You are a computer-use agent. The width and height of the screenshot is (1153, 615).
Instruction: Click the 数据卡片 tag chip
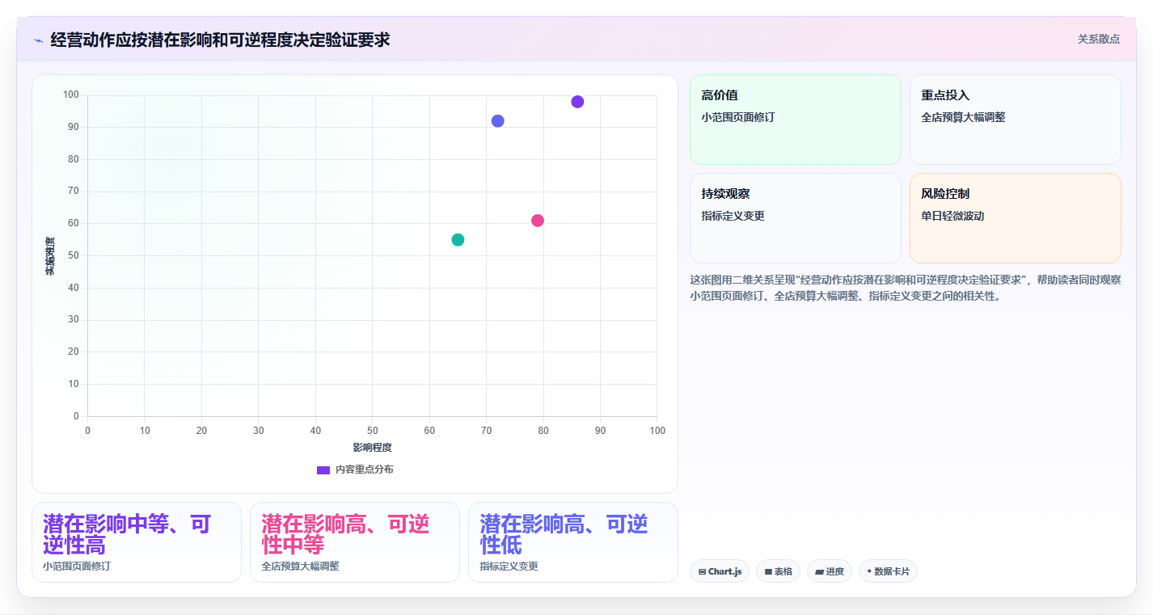pos(888,571)
